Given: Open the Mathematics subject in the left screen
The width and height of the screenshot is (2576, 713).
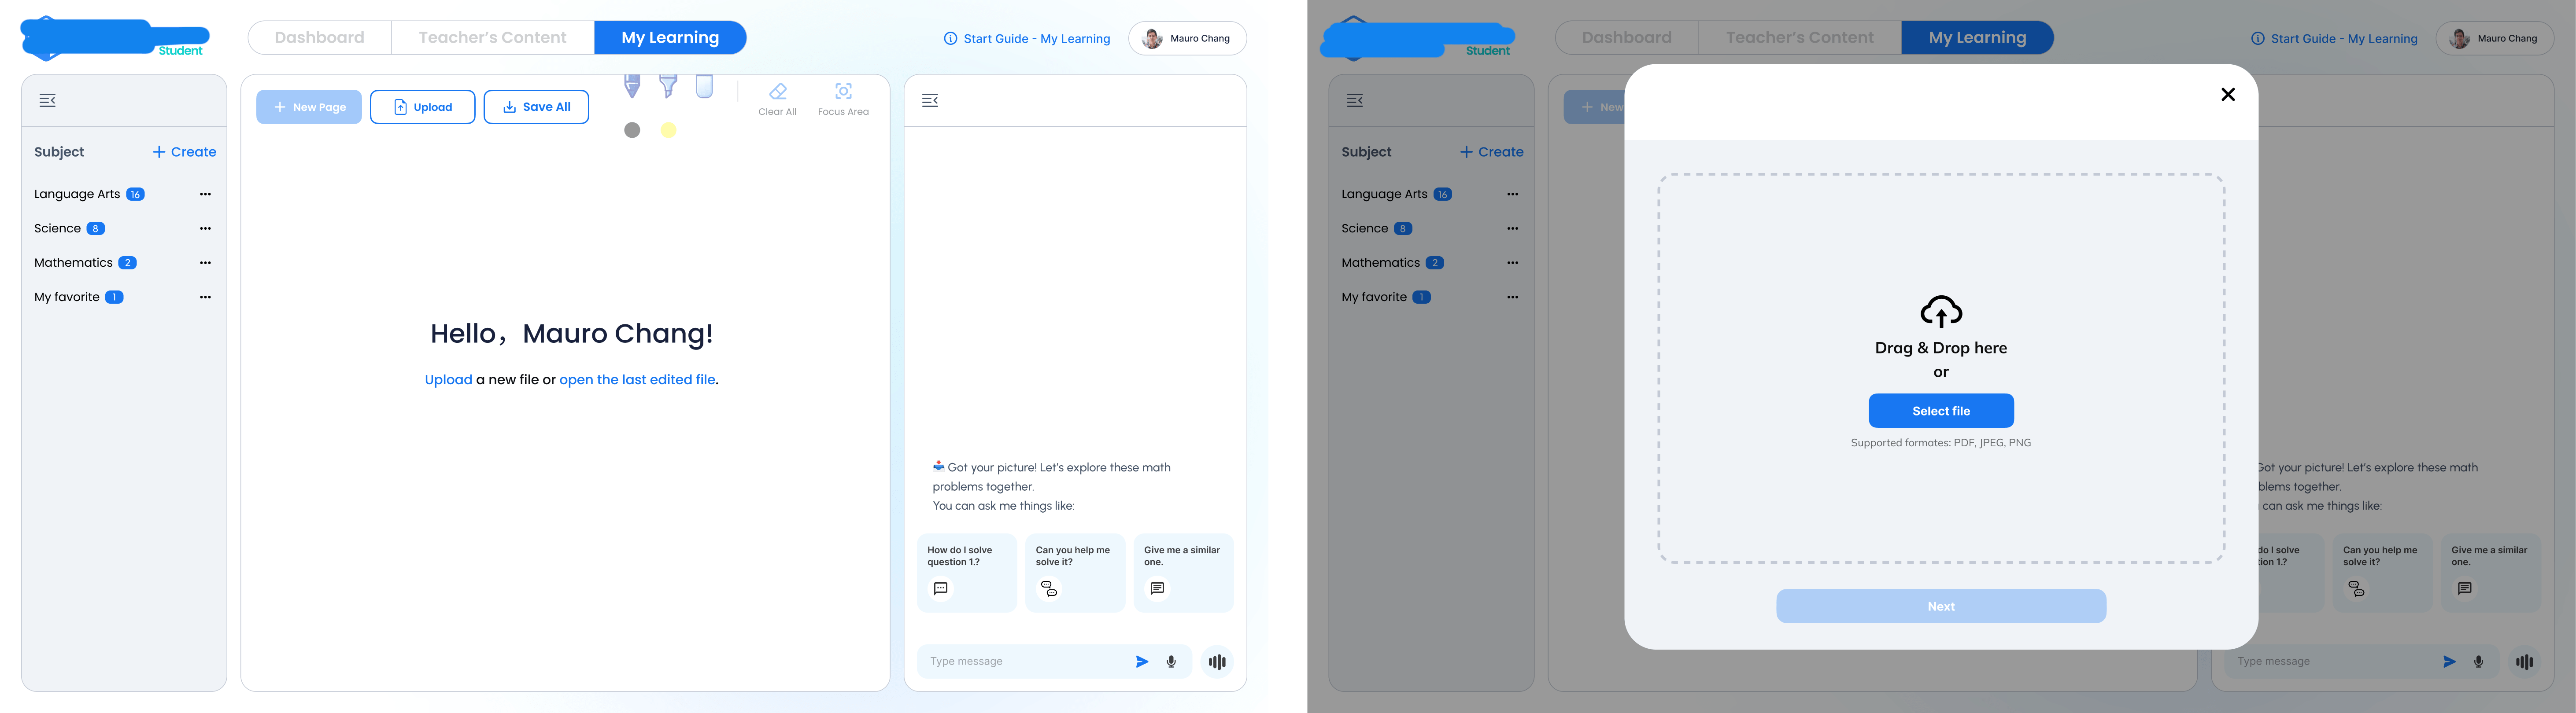Looking at the screenshot, I should click(x=73, y=263).
